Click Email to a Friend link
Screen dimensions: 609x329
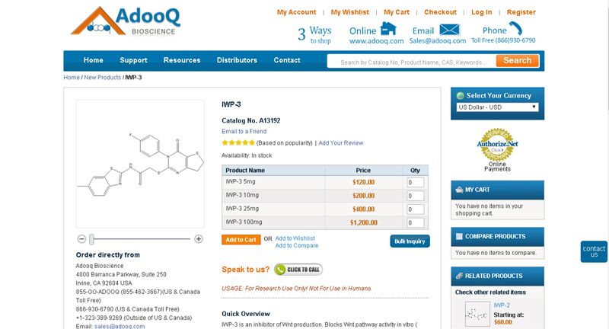coord(244,131)
